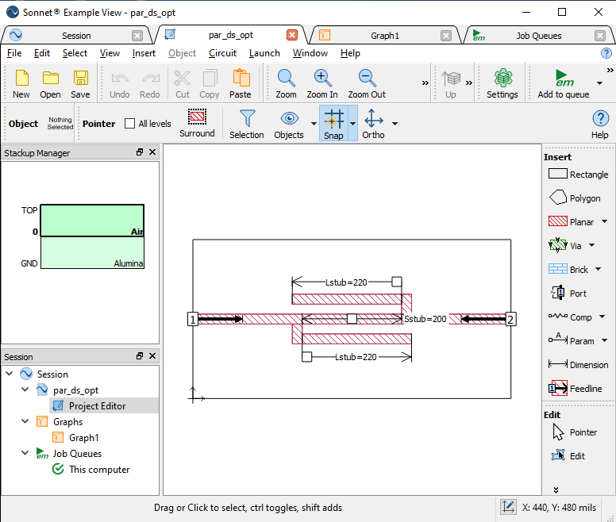Select This computer in session tree
Image resolution: width=616 pixels, height=522 pixels.
pyautogui.click(x=99, y=470)
